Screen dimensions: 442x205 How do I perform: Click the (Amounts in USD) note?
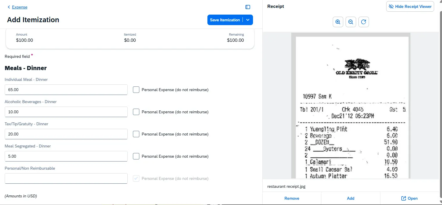point(21,196)
